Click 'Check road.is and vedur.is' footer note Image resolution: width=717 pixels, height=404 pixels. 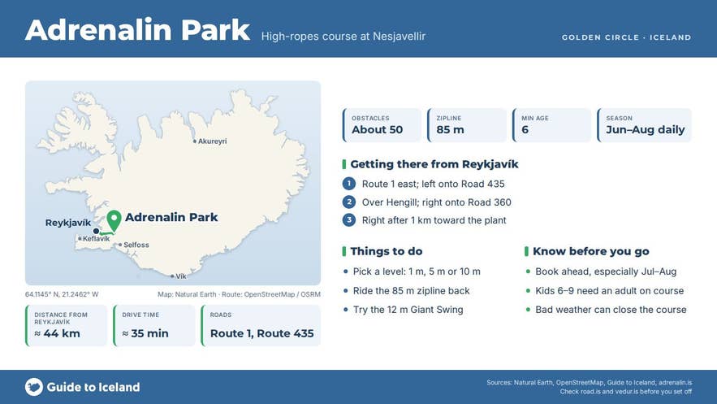[x=625, y=392]
